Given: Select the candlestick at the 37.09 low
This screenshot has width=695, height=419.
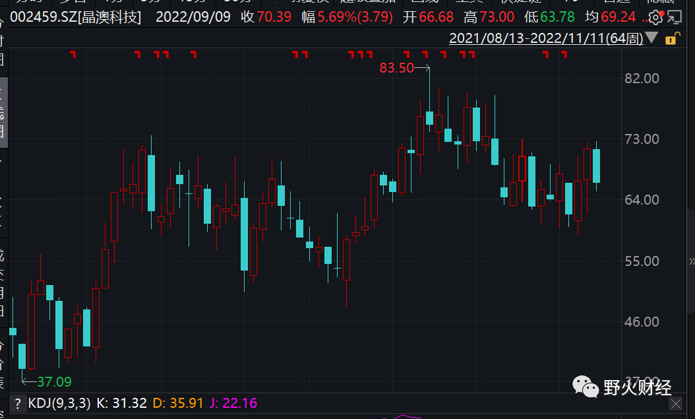Looking at the screenshot, I should point(22,356).
